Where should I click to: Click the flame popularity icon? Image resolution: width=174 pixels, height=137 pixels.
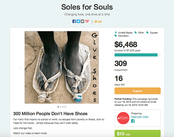[96, 21]
